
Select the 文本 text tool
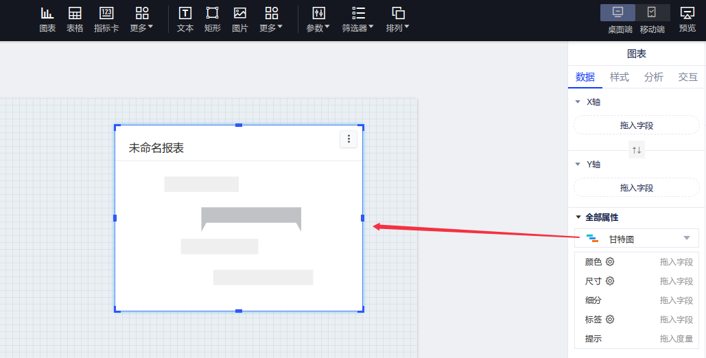pyautogui.click(x=185, y=19)
